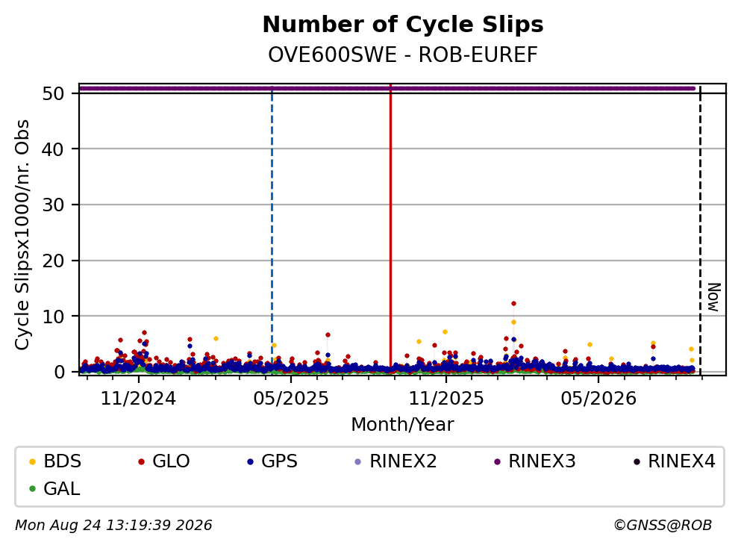The image size is (741, 548).
Task: Click the BDS yellow legend marker
Action: pyautogui.click(x=32, y=461)
